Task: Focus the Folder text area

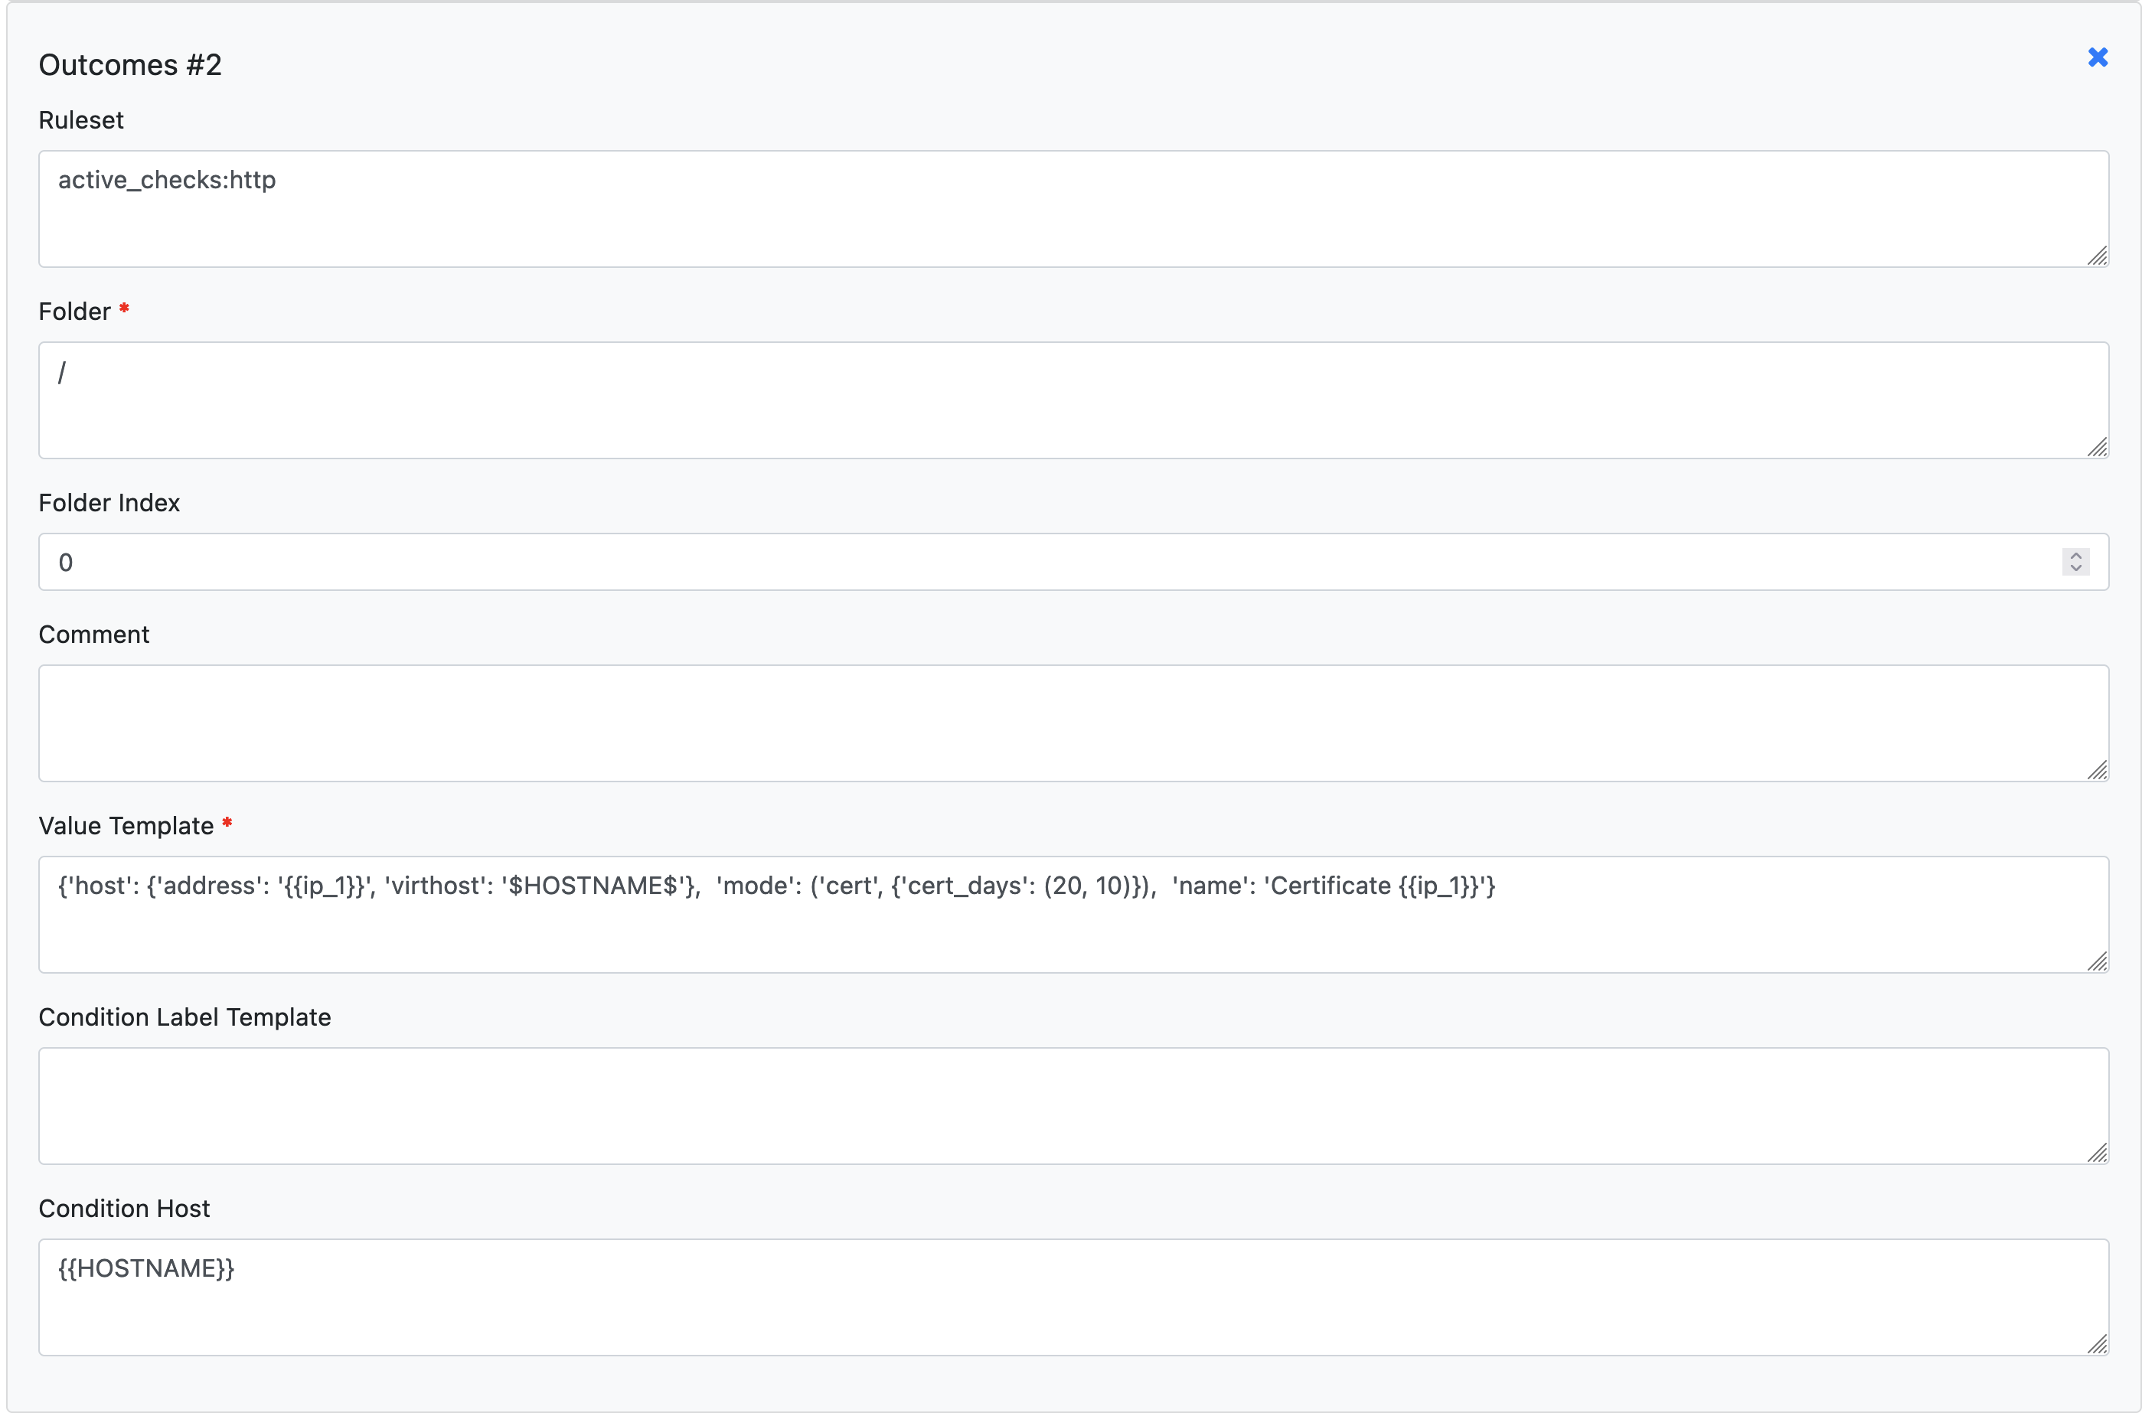Action: pos(1073,400)
